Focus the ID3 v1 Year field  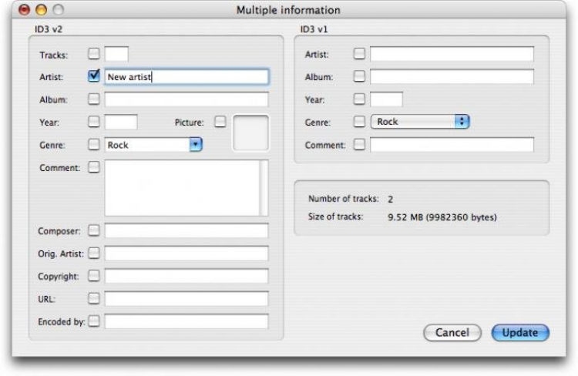click(x=386, y=99)
